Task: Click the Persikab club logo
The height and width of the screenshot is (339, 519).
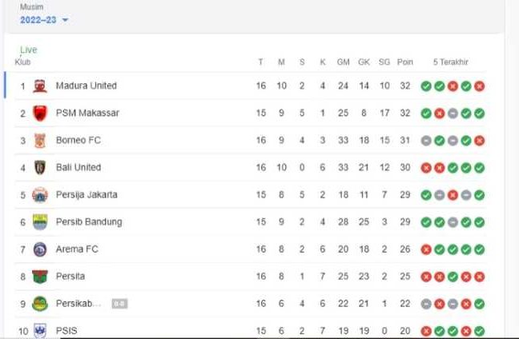Action: (40, 304)
